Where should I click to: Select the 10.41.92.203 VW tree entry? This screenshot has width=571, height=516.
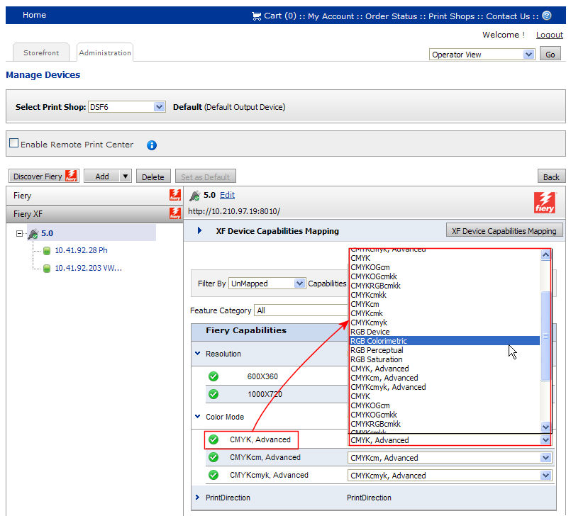click(x=88, y=268)
